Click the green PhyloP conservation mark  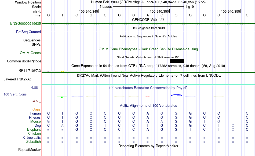[62, 97]
